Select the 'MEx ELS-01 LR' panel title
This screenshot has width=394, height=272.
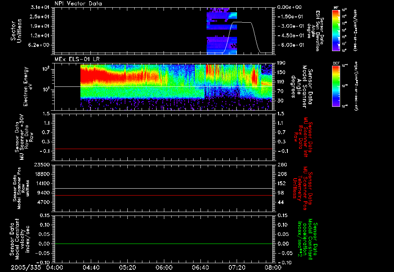(x=77, y=59)
